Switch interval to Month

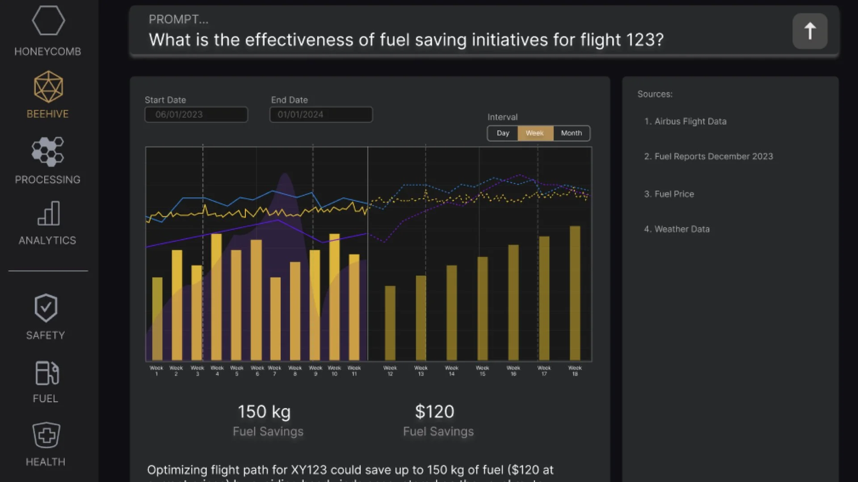click(x=572, y=133)
